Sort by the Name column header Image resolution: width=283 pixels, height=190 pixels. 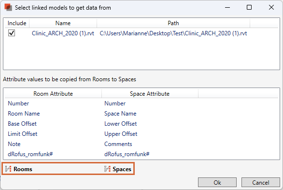click(63, 23)
